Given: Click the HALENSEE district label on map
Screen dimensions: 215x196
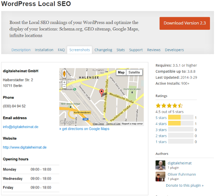Looking at the screenshot, I should pos(89,78).
